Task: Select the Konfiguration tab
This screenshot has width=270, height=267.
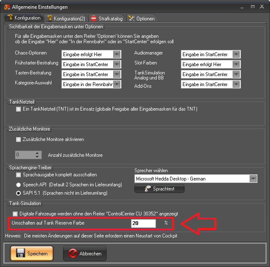Action: click(x=24, y=18)
